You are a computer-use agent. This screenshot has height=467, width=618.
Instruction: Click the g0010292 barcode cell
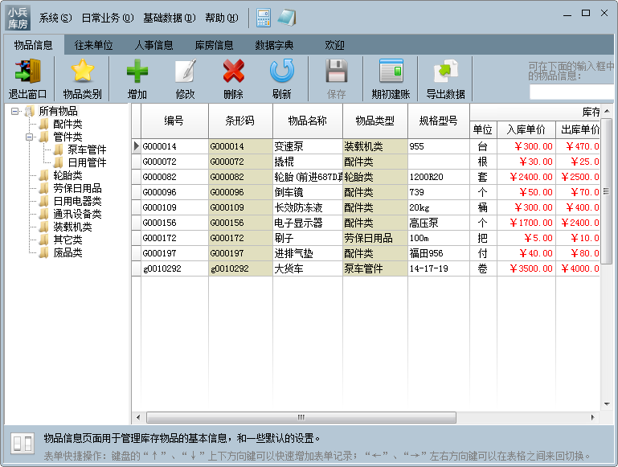tap(240, 268)
